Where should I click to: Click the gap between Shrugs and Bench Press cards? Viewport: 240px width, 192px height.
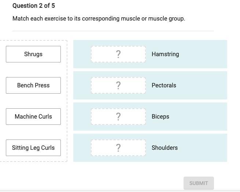pyautogui.click(x=33, y=70)
